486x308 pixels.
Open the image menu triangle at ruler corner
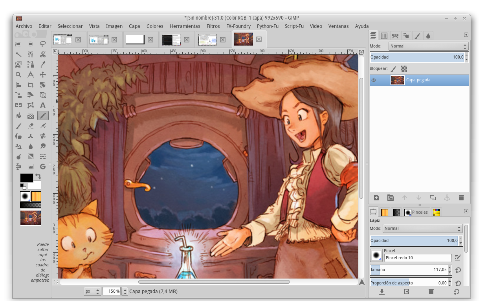[x=55, y=51]
